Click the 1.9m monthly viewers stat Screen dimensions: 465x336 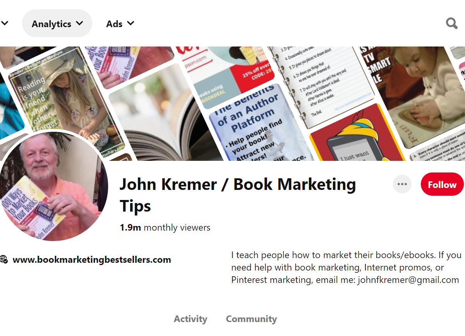click(165, 227)
